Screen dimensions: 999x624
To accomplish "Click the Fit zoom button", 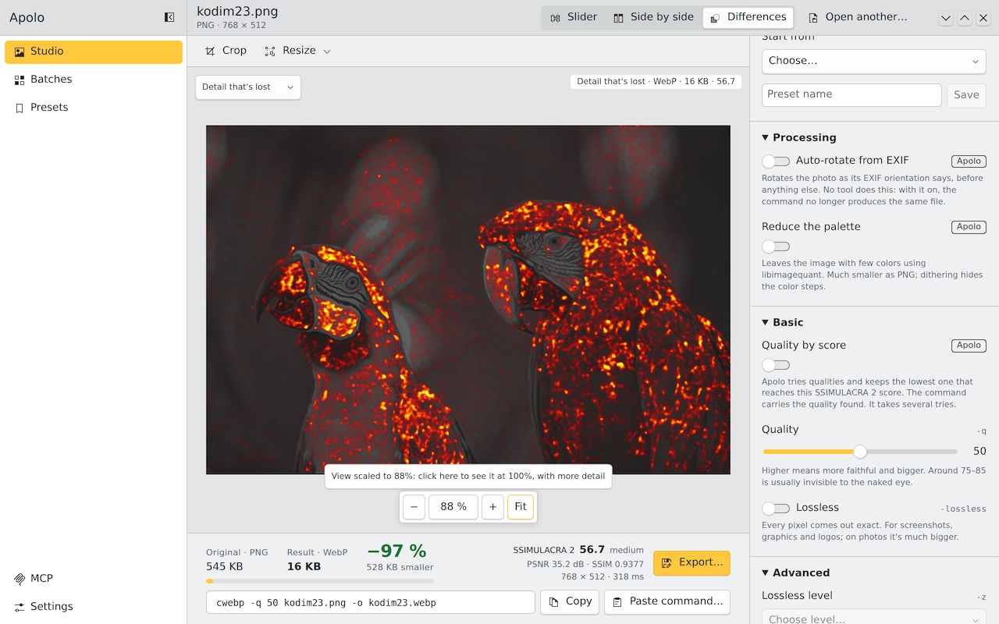I will tap(521, 507).
